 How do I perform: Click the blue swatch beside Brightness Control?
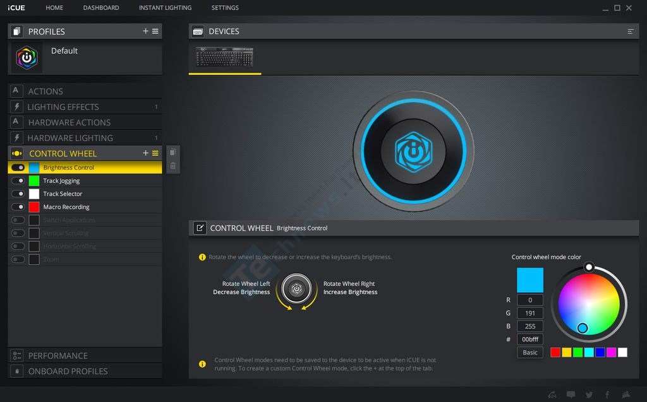34,167
